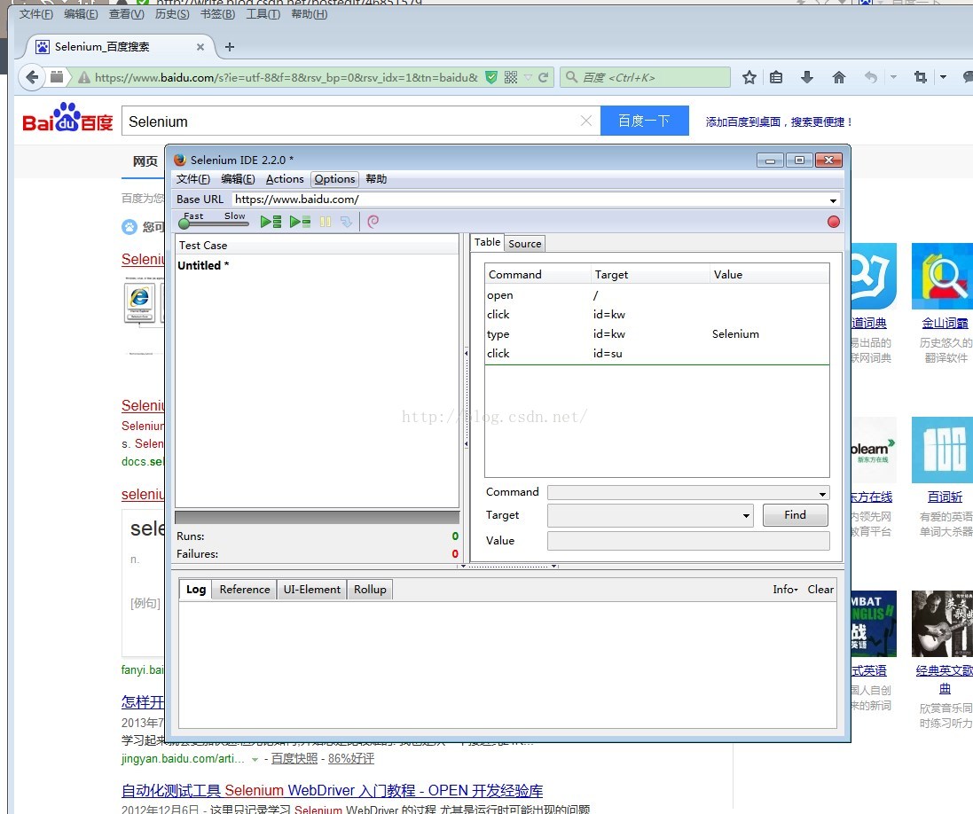Click the green shield security icon
Screen dimensions: 973x814
490,77
